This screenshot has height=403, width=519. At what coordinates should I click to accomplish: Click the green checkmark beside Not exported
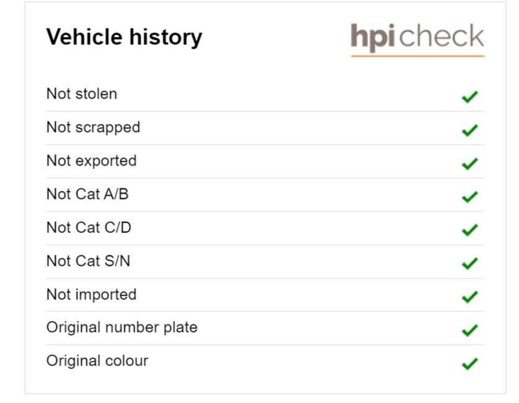click(469, 164)
